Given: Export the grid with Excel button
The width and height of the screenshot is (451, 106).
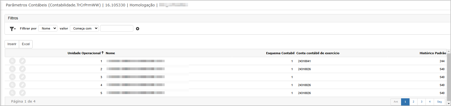Looking at the screenshot, I should [26, 44].
